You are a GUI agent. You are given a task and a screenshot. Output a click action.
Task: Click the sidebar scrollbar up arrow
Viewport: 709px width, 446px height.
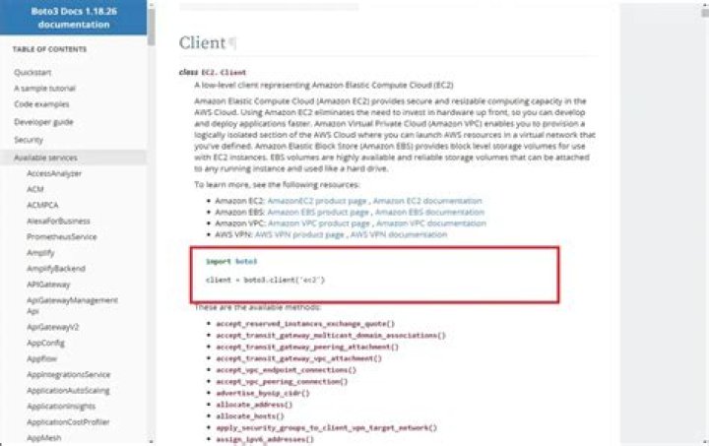(x=151, y=5)
